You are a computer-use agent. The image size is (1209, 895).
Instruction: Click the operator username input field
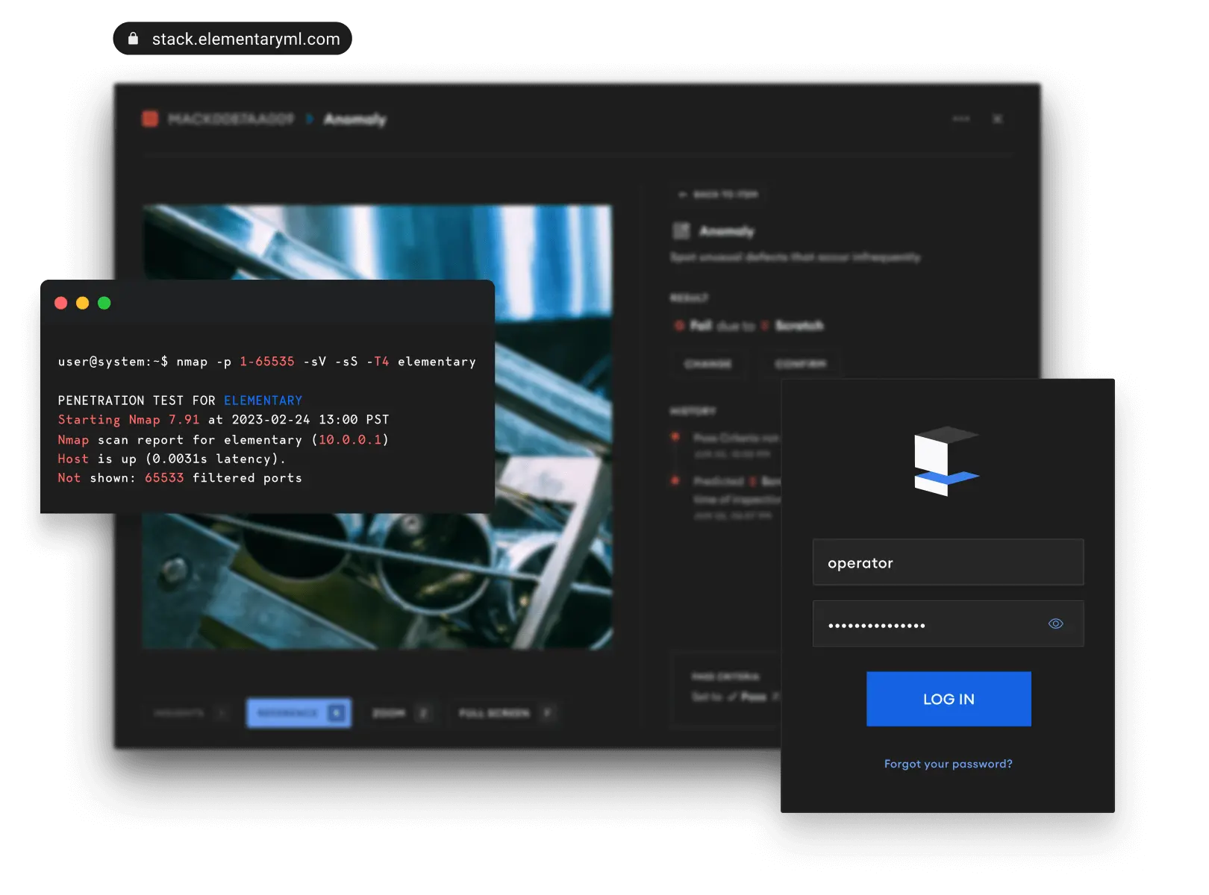coord(948,562)
